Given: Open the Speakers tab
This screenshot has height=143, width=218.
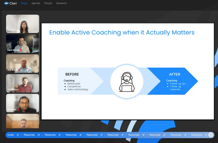Looking at the screenshot, I should pos(61,3).
